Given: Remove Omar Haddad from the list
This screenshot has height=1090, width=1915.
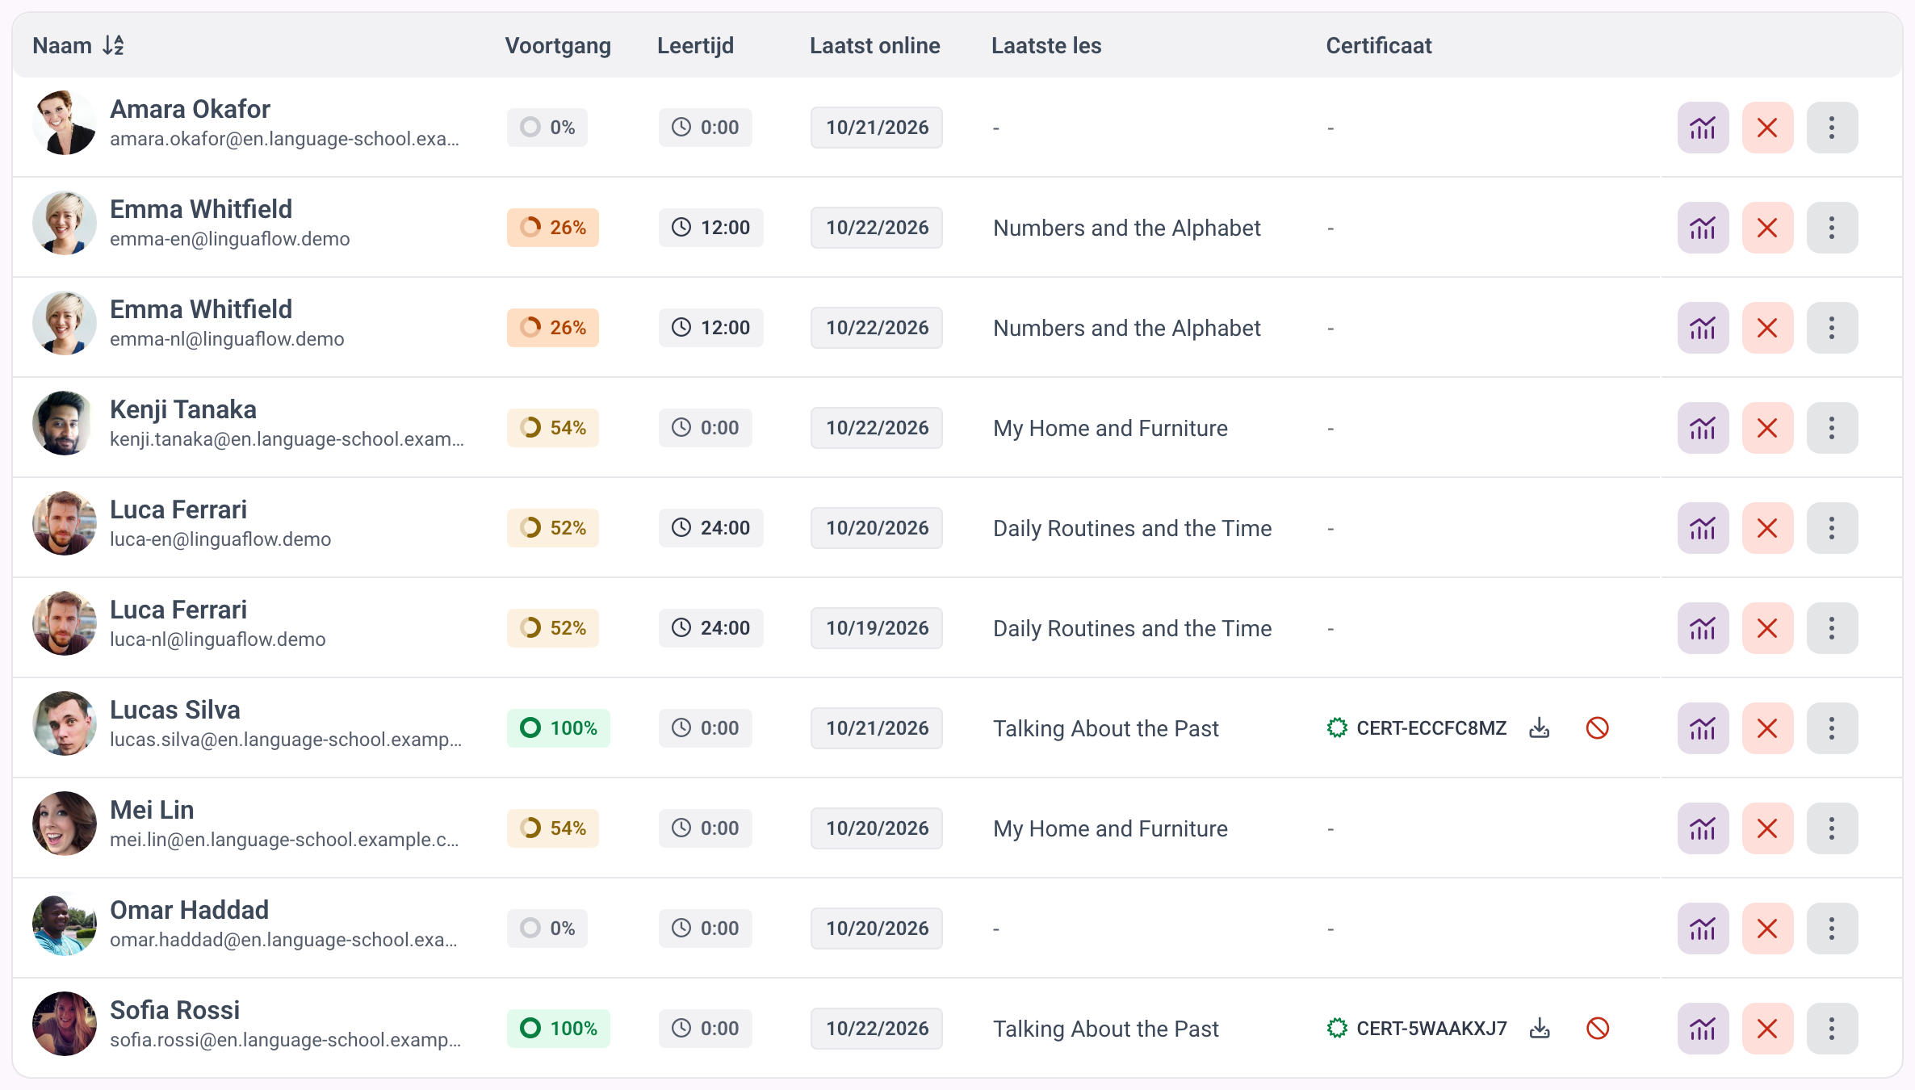Looking at the screenshot, I should click(1767, 929).
